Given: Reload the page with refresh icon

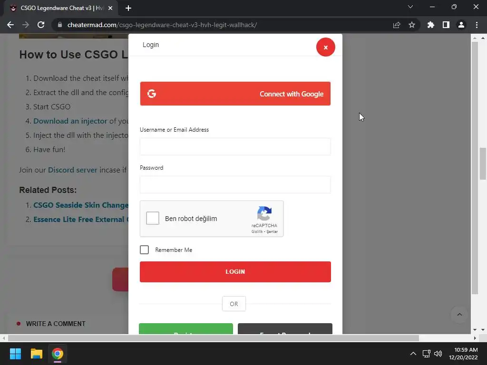Looking at the screenshot, I should [41, 25].
